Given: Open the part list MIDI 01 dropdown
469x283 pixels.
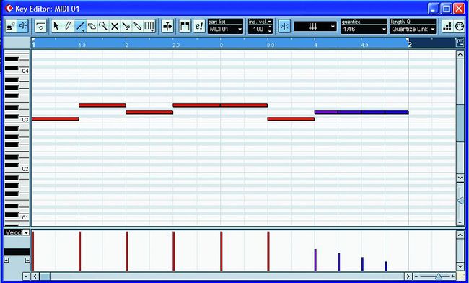Looking at the screenshot, I should point(226,30).
